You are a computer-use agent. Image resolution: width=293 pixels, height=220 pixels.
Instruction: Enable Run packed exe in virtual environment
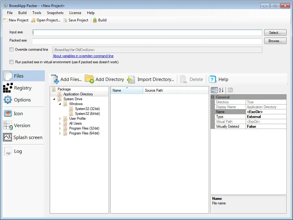[11, 62]
